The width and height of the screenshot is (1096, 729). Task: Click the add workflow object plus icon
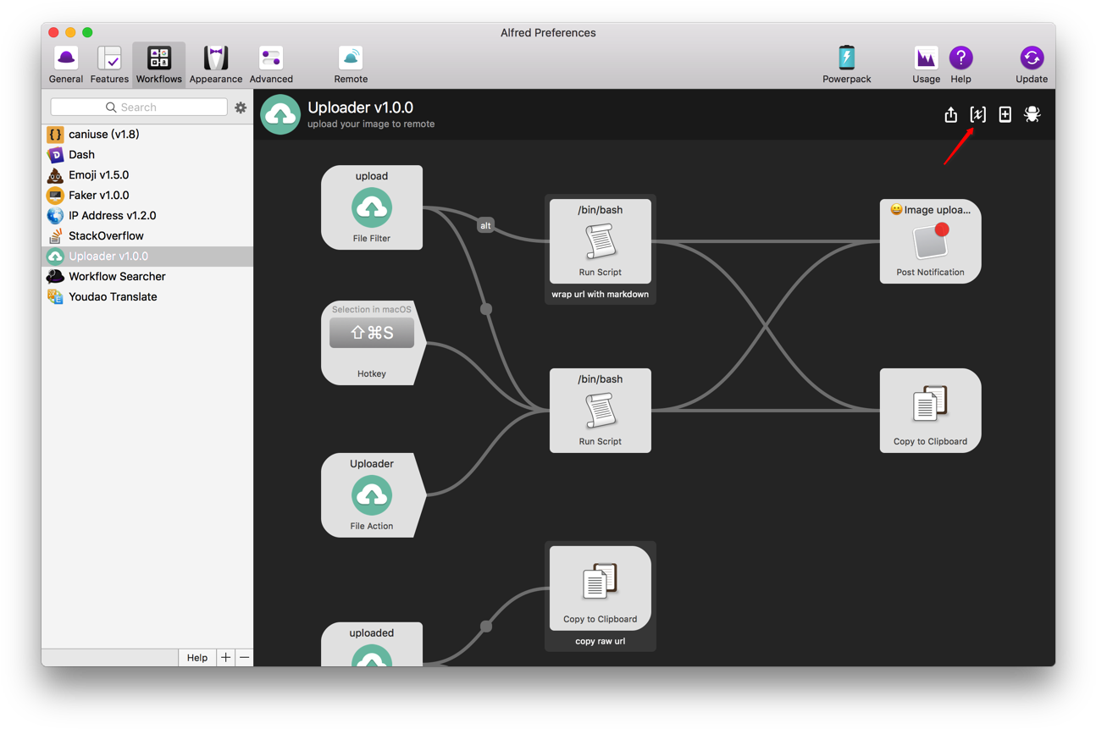pos(1005,114)
